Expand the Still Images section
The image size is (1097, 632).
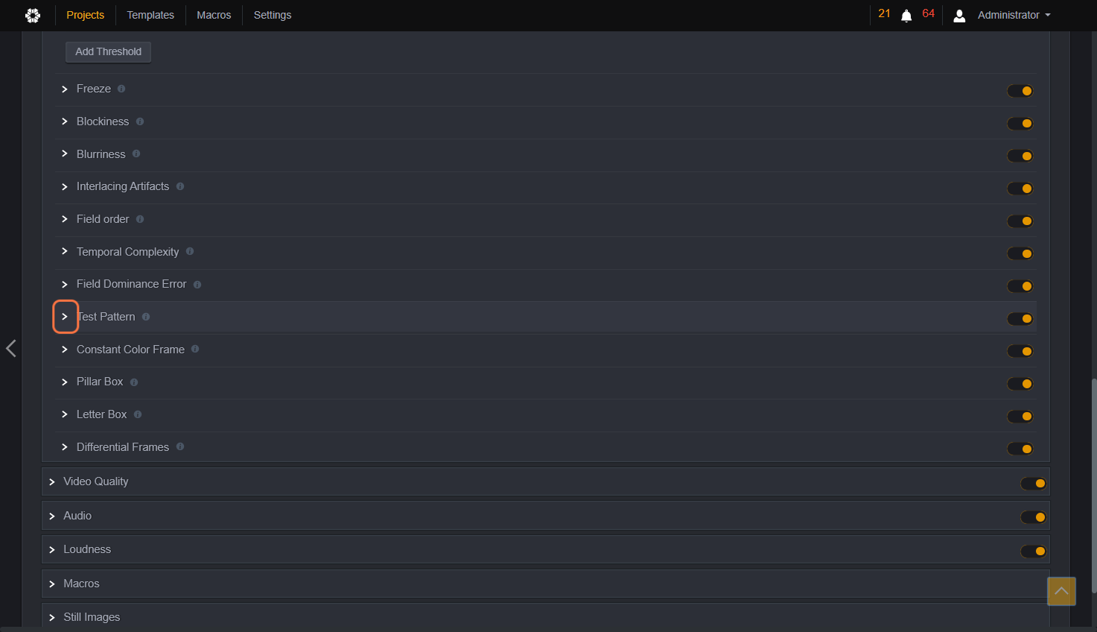52,617
